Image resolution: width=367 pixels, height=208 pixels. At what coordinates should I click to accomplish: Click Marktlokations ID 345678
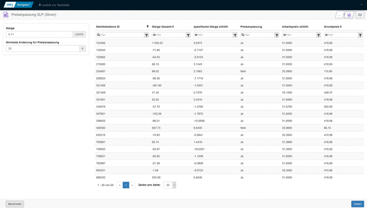[x=101, y=107]
